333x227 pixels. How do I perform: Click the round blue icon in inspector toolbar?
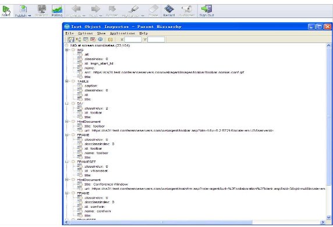tap(100, 40)
